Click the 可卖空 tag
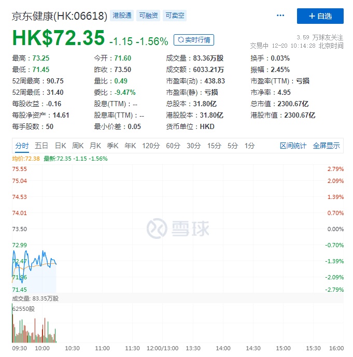 174,16
